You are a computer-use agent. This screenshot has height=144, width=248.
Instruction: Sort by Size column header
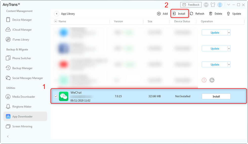coord(150,21)
